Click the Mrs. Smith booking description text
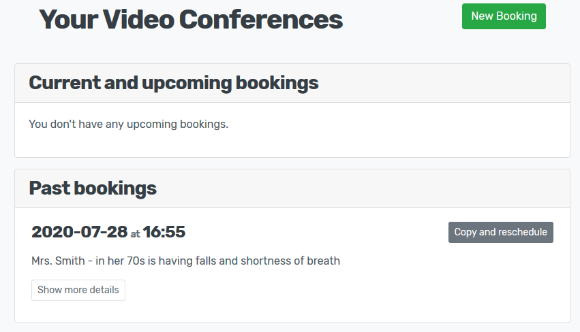The height and width of the screenshot is (332, 580). [185, 261]
